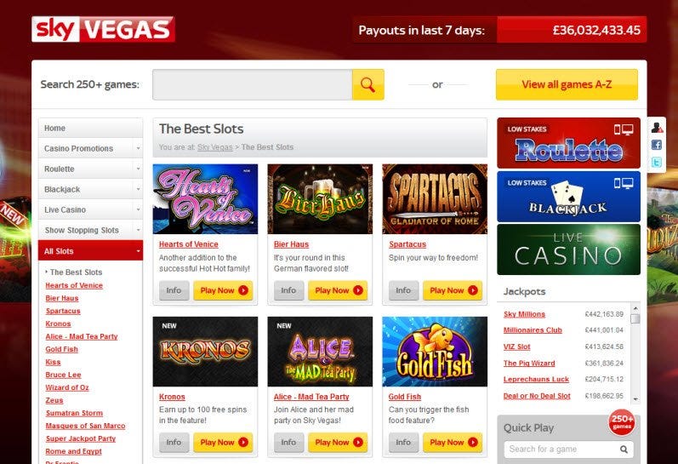Image resolution: width=678 pixels, height=464 pixels.
Task: Click the Jackpots list scrollbar down arrow
Action: coord(635,399)
